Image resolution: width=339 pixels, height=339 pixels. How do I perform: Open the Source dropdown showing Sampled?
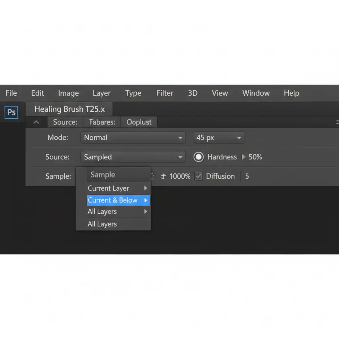(133, 157)
